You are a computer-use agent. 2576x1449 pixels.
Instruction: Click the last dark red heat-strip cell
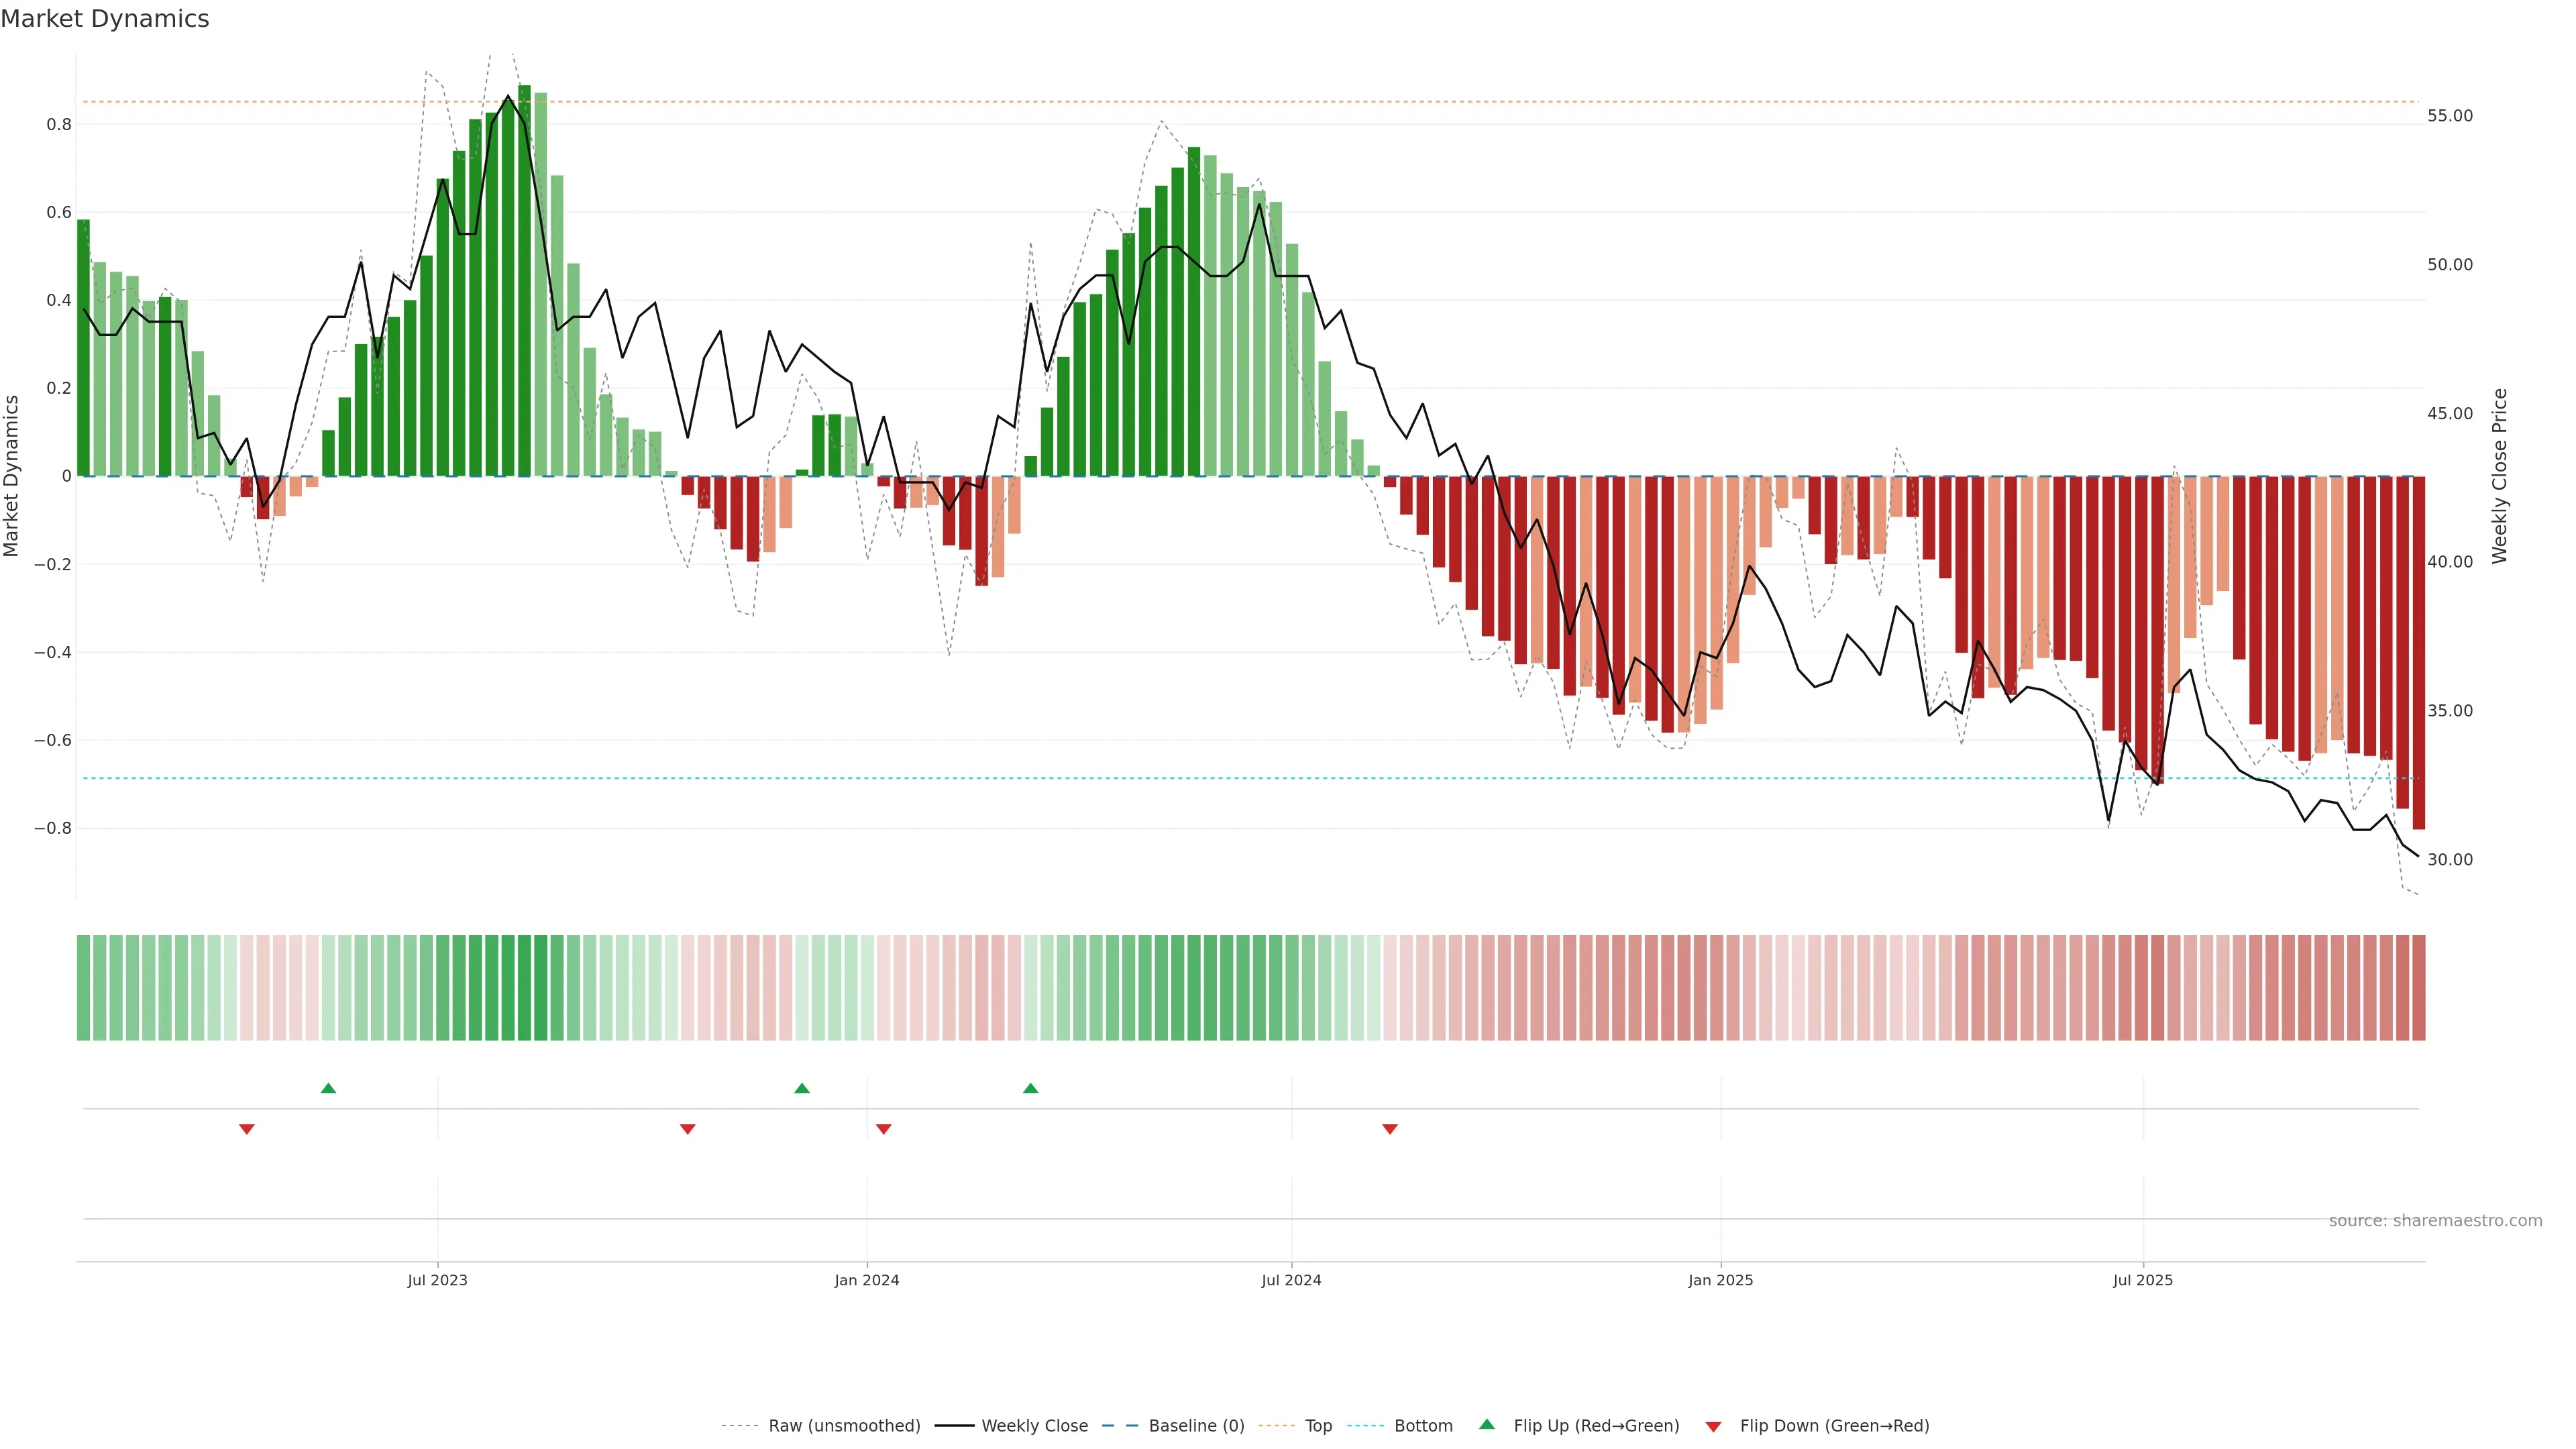click(x=2418, y=988)
